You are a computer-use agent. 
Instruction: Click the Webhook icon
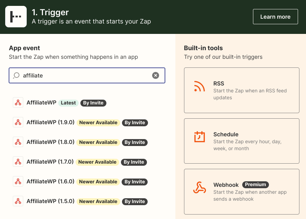pyautogui.click(x=200, y=188)
